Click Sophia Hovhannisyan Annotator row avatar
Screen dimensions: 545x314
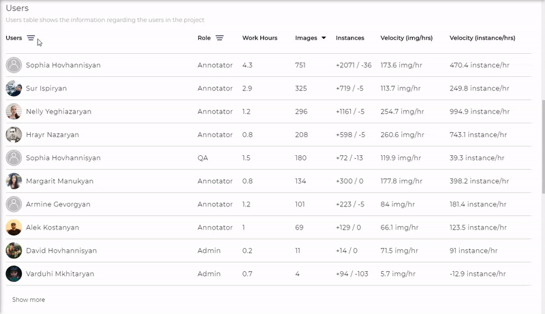click(14, 65)
